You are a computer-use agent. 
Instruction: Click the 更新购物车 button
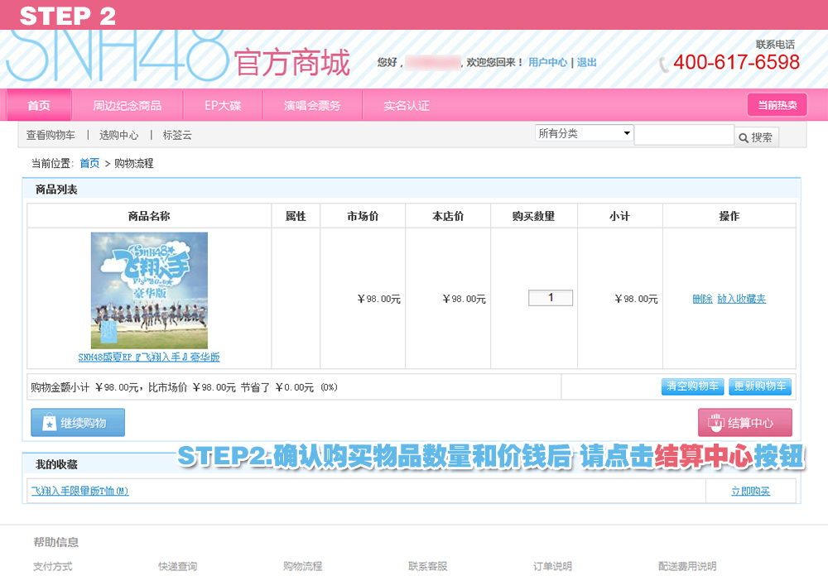coord(760,386)
